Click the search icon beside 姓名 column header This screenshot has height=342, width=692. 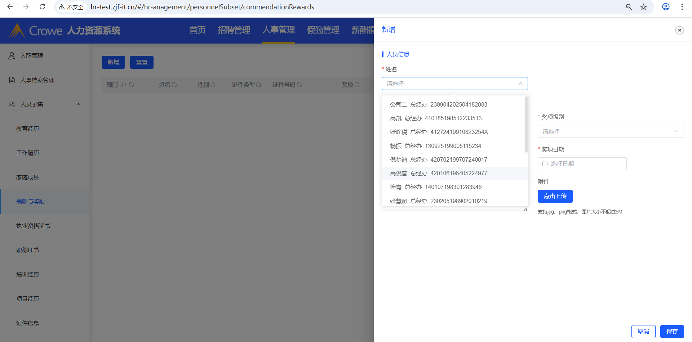pos(174,85)
